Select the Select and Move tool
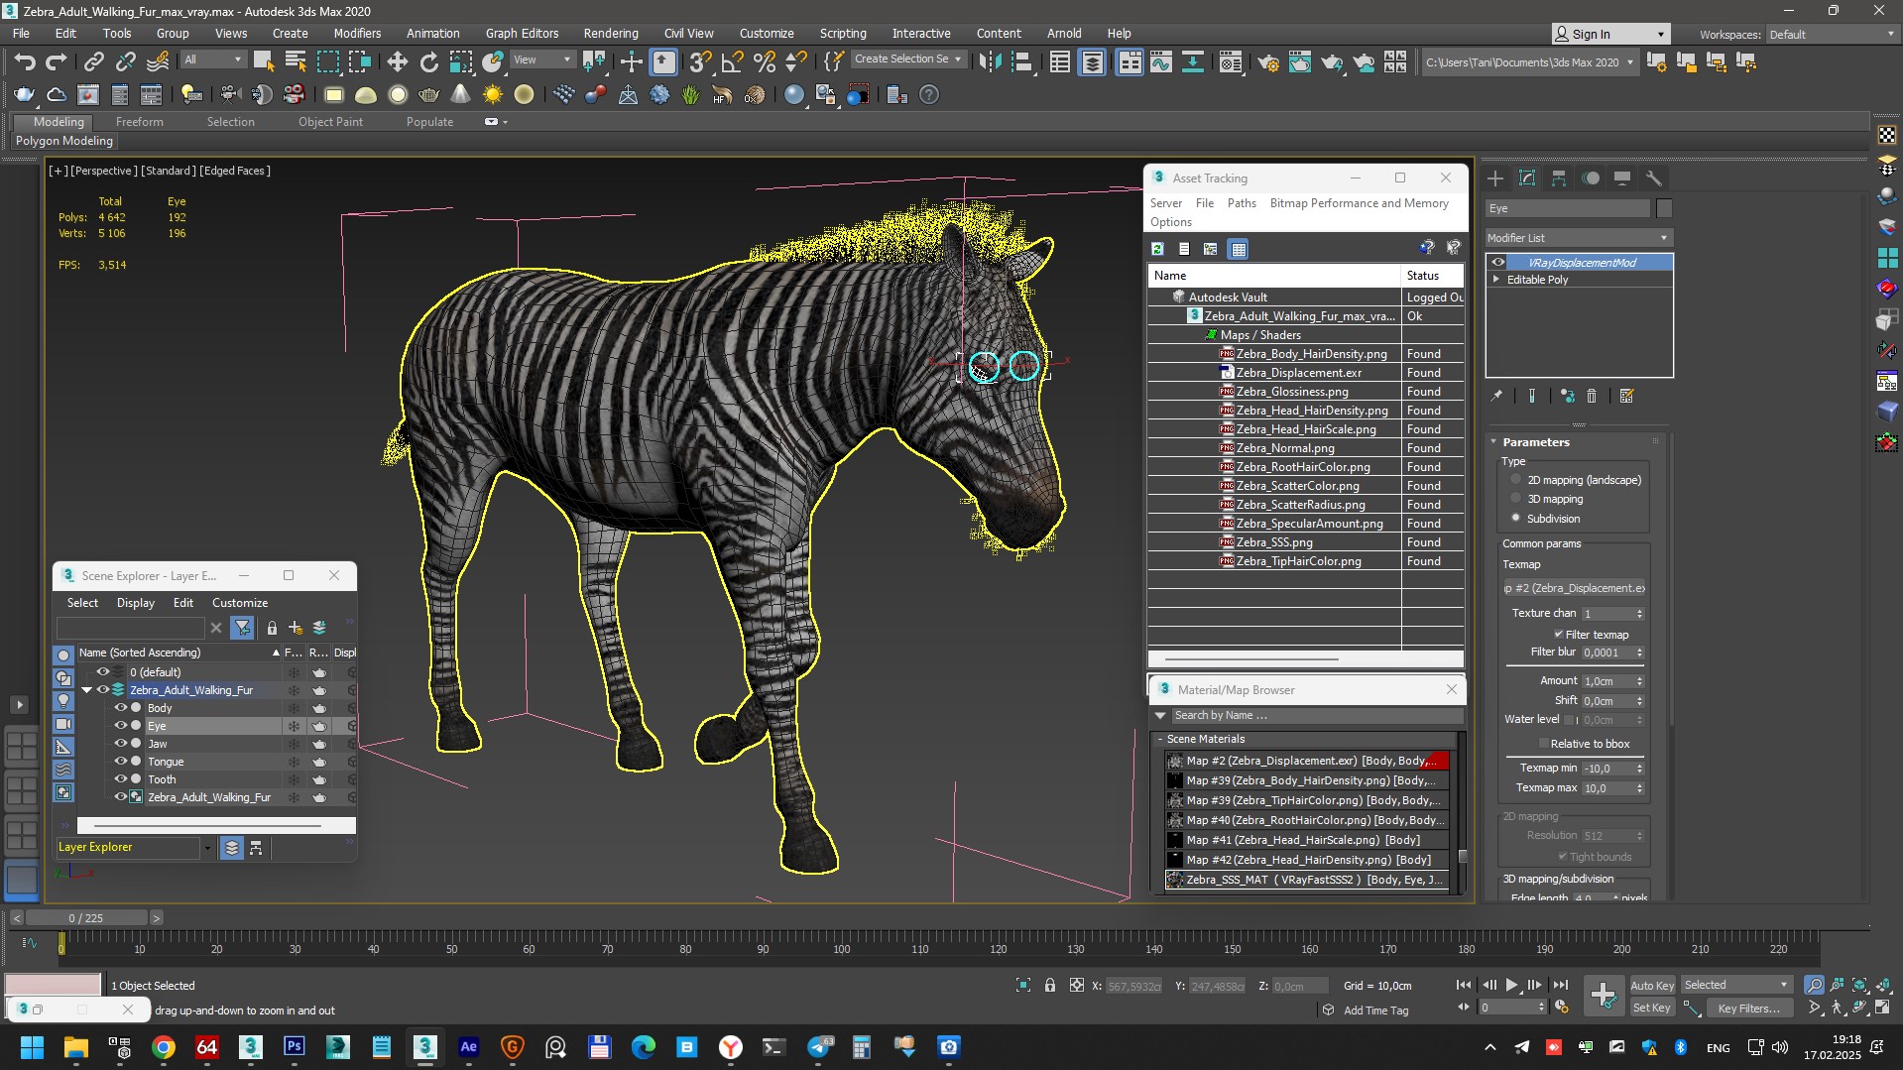The height and width of the screenshot is (1070, 1903). click(398, 62)
